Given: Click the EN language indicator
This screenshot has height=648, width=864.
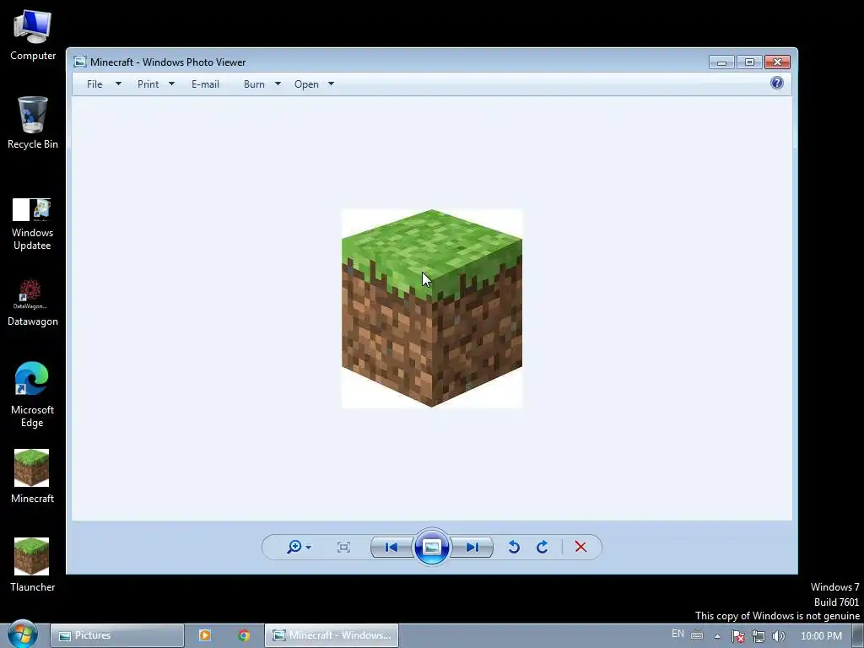Looking at the screenshot, I should 678,634.
